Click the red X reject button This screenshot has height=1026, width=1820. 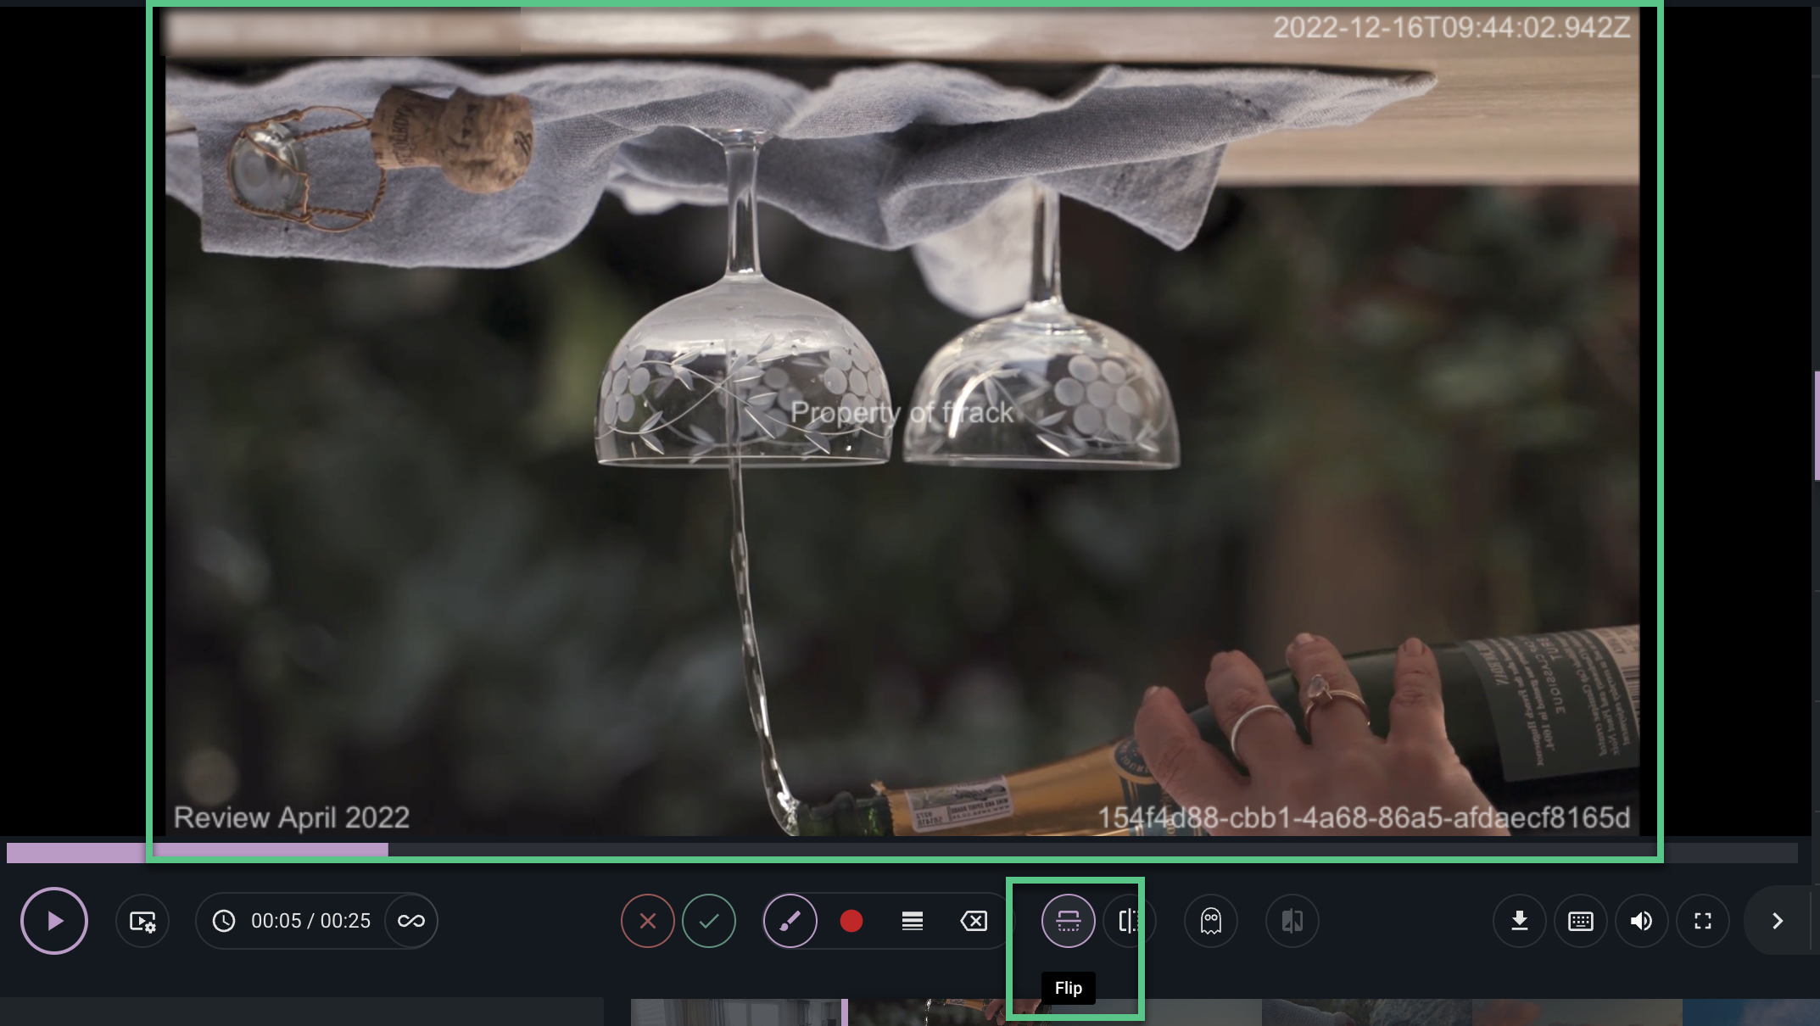tap(648, 921)
